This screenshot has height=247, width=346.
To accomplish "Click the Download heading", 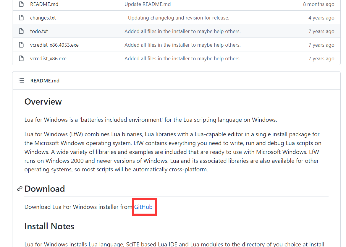I will 45,189.
